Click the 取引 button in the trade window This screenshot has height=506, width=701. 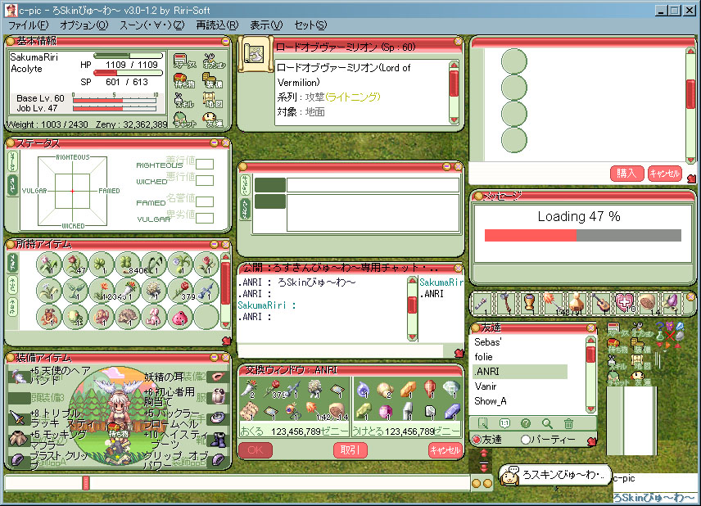click(350, 450)
